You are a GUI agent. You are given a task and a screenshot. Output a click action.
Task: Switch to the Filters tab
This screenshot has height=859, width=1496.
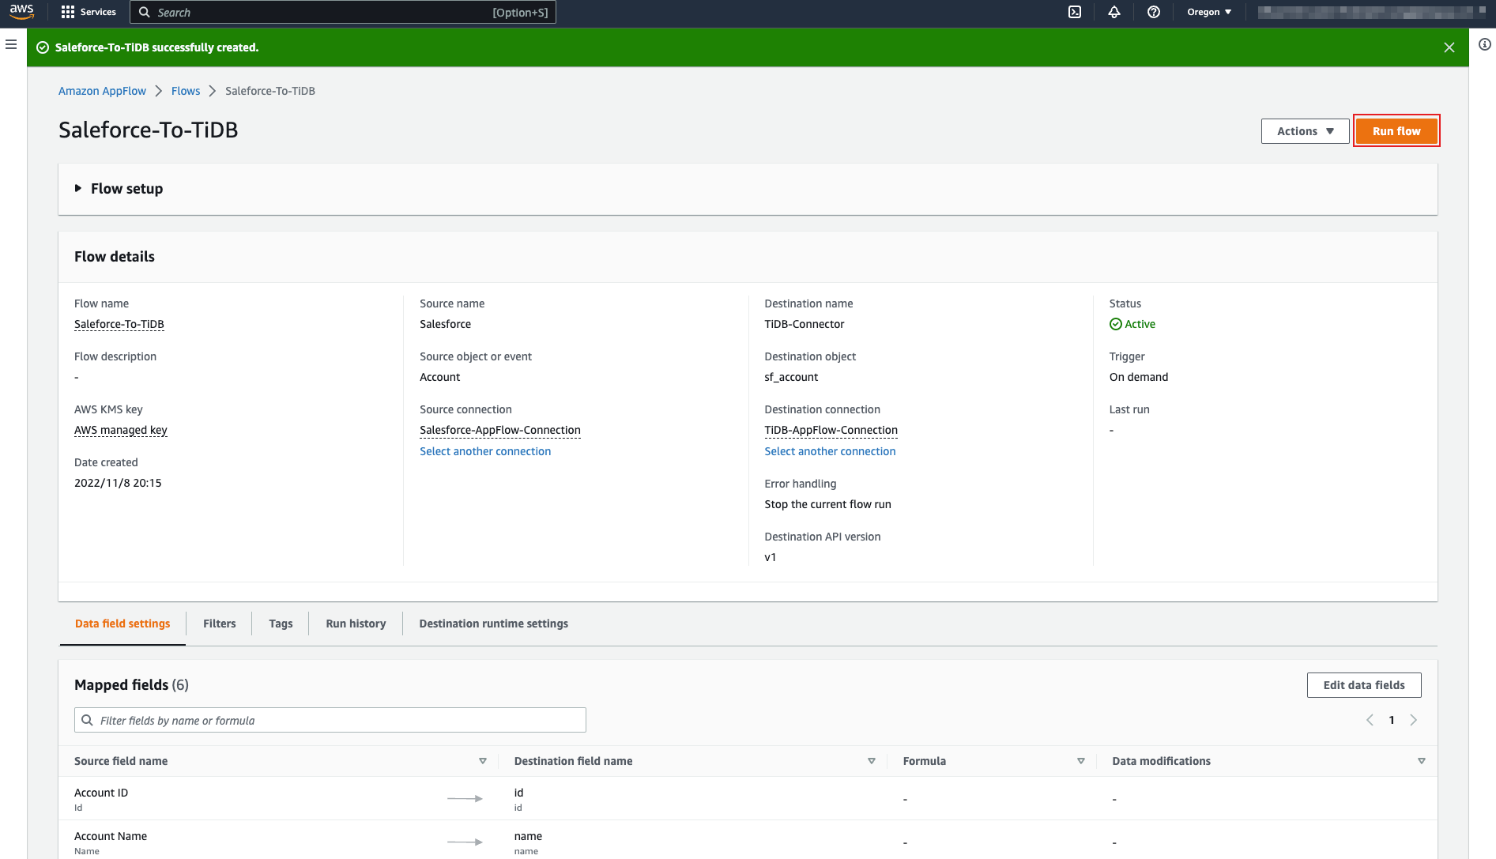219,624
